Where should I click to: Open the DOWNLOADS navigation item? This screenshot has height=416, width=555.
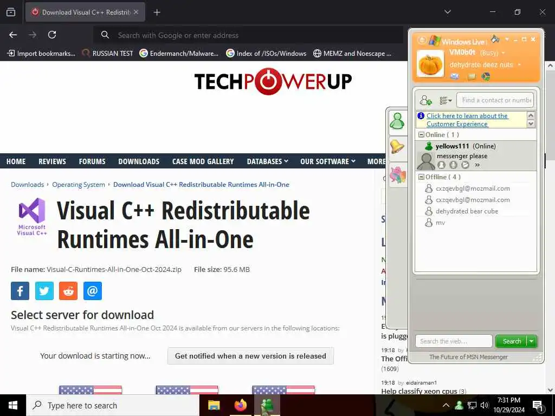pos(139,161)
